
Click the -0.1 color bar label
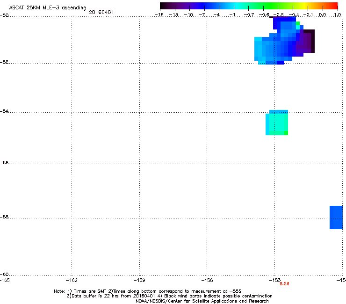[308, 15]
